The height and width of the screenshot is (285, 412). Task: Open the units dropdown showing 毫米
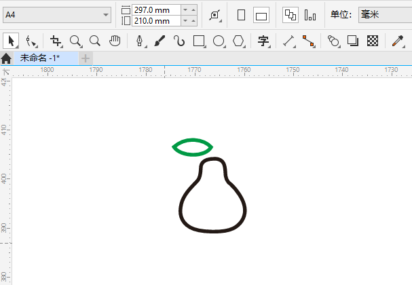(x=386, y=15)
